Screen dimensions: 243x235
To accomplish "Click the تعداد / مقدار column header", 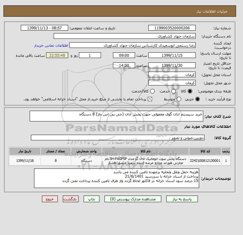I will click(56, 151).
